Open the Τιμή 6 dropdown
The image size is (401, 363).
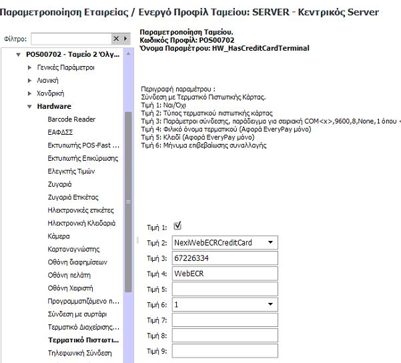270,304
